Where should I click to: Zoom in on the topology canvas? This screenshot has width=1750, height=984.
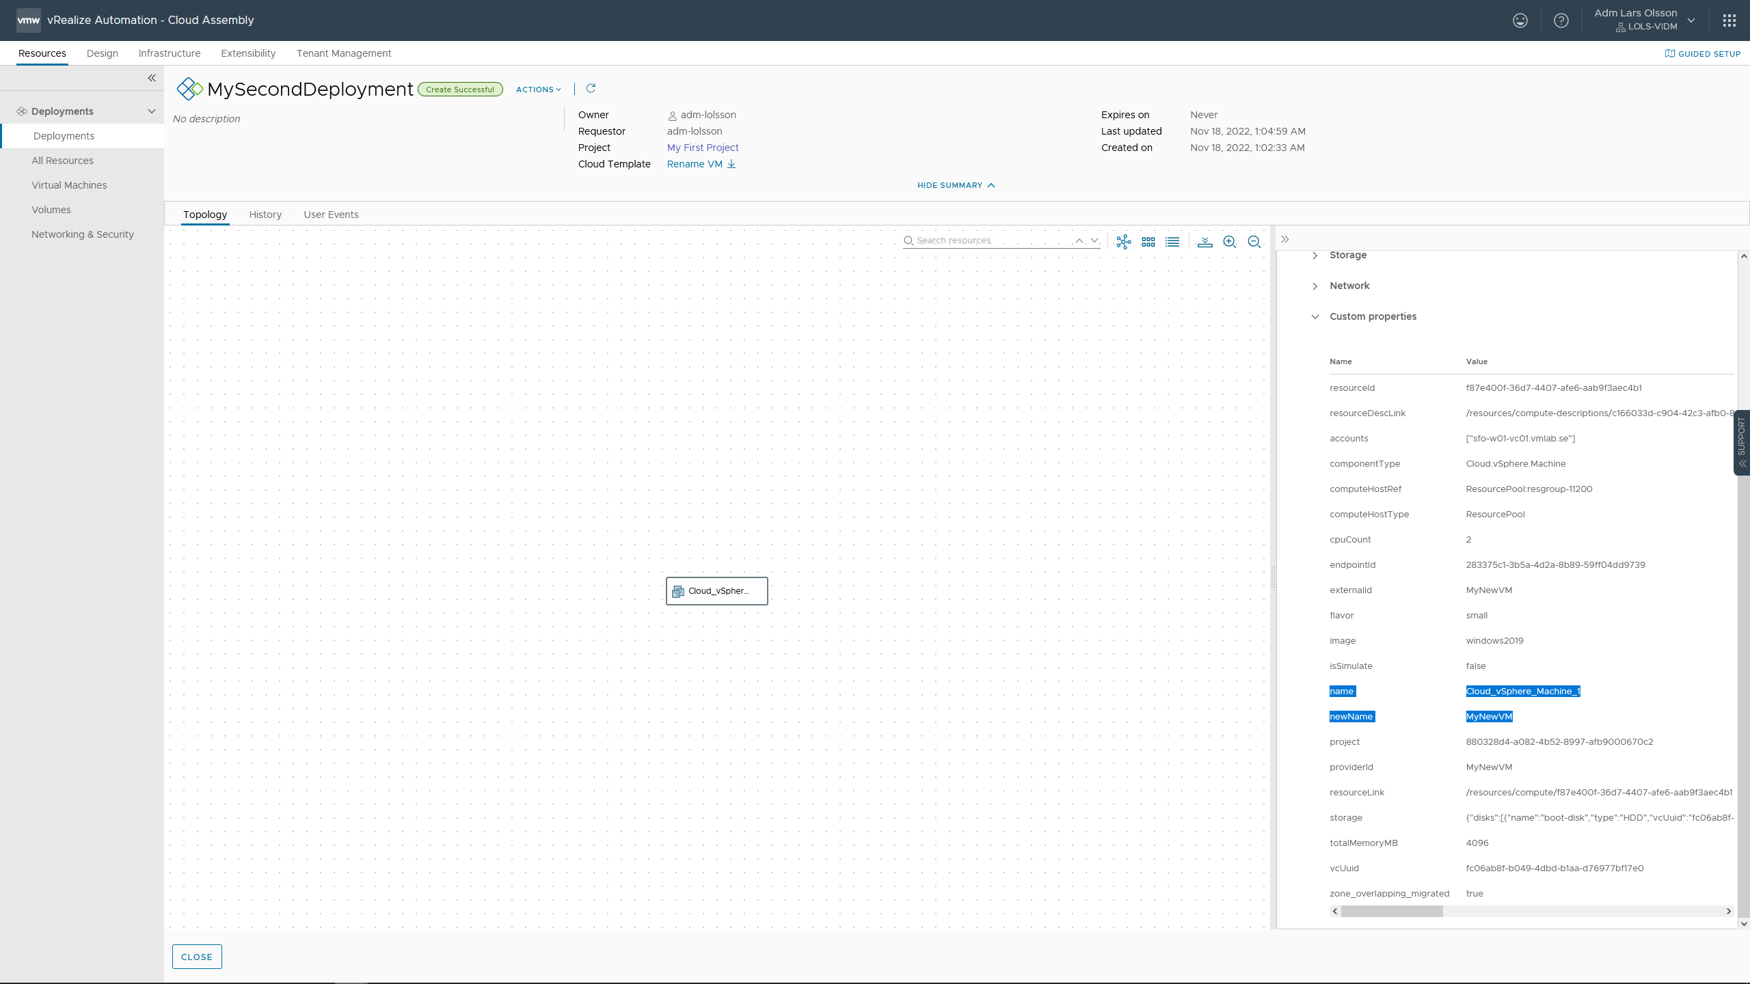1230,242
